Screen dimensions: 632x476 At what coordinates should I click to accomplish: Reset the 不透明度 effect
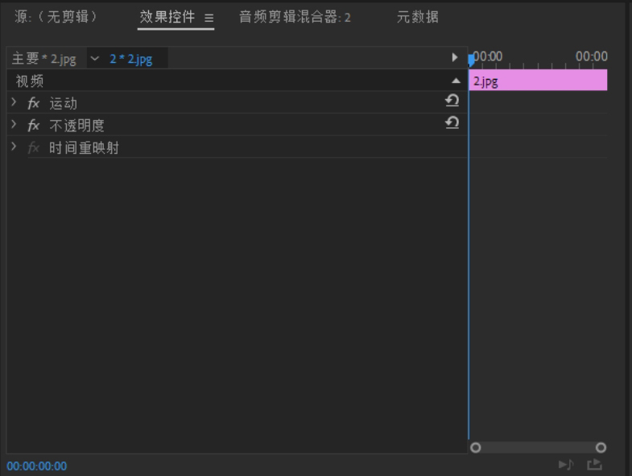pos(452,122)
